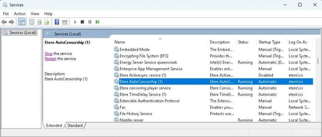Switch to the Extended tab
The height and width of the screenshot is (137, 322).
tap(54, 126)
